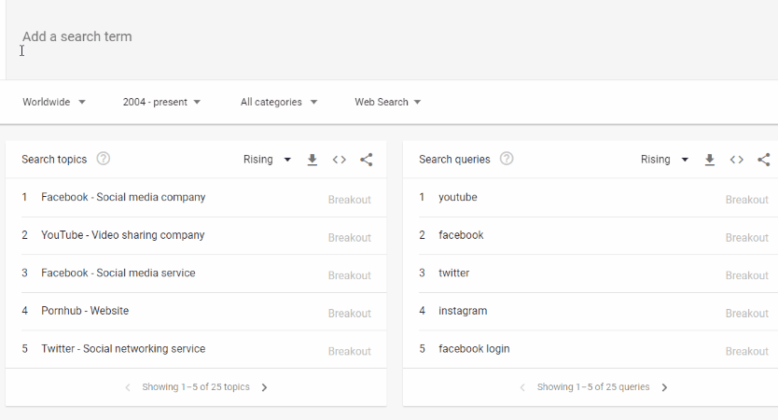Image resolution: width=778 pixels, height=420 pixels.
Task: Download the Search queries data as CSV
Action: tap(710, 160)
